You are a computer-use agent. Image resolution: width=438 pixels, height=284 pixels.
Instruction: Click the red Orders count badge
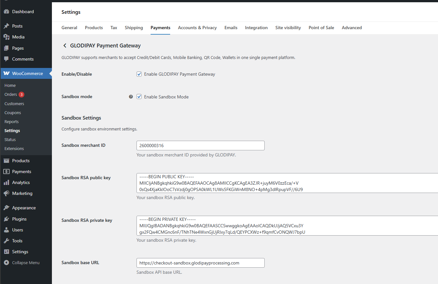pos(21,95)
